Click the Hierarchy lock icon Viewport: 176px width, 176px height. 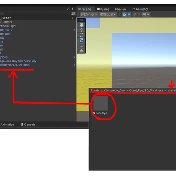pos(69,9)
